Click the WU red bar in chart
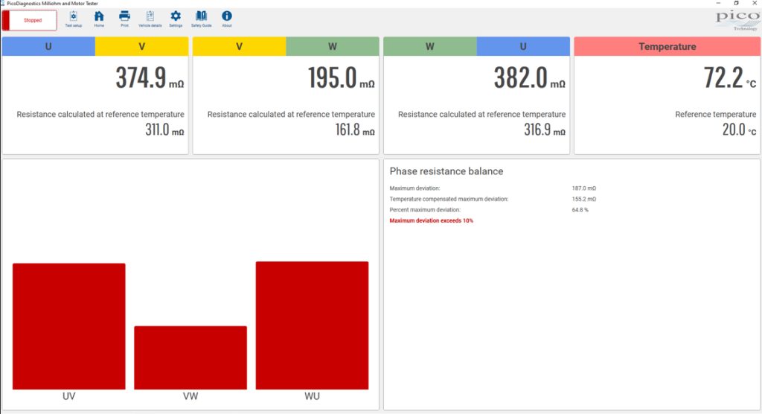The image size is (762, 414). coord(312,325)
